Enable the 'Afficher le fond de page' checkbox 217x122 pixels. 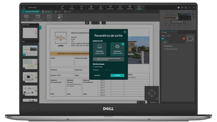(165, 49)
